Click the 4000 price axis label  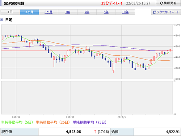[177, 79]
